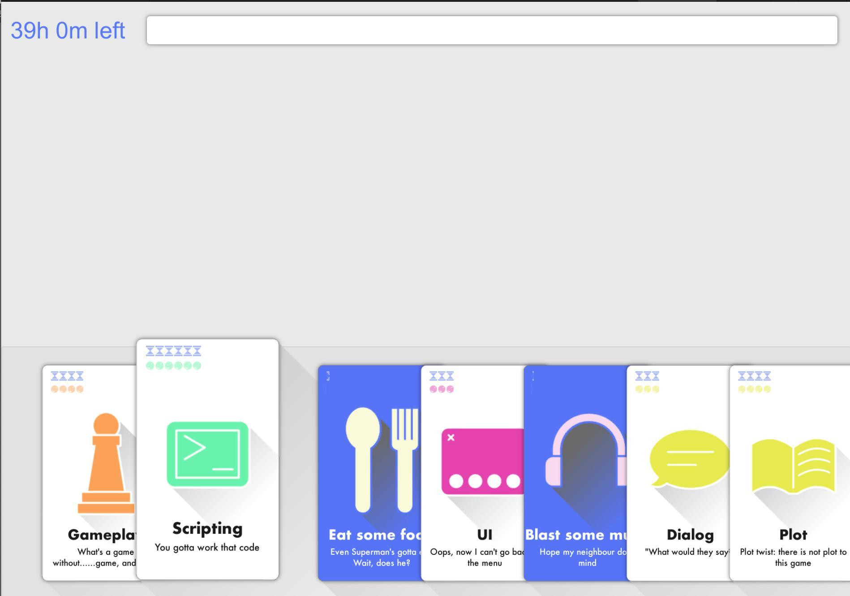Click the spoon and fork icon
850x596 pixels.
(382, 460)
